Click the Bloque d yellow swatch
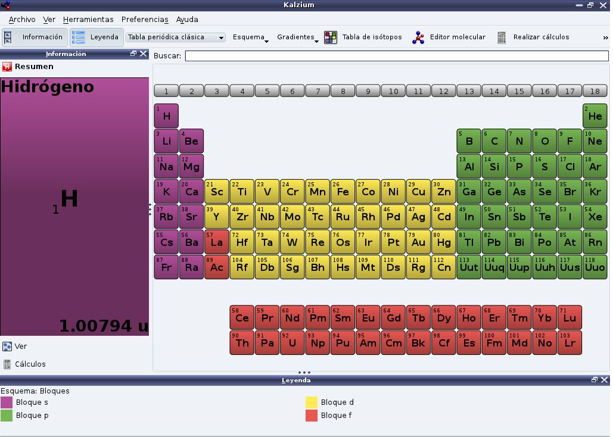This screenshot has height=437, width=613. pos(312,402)
